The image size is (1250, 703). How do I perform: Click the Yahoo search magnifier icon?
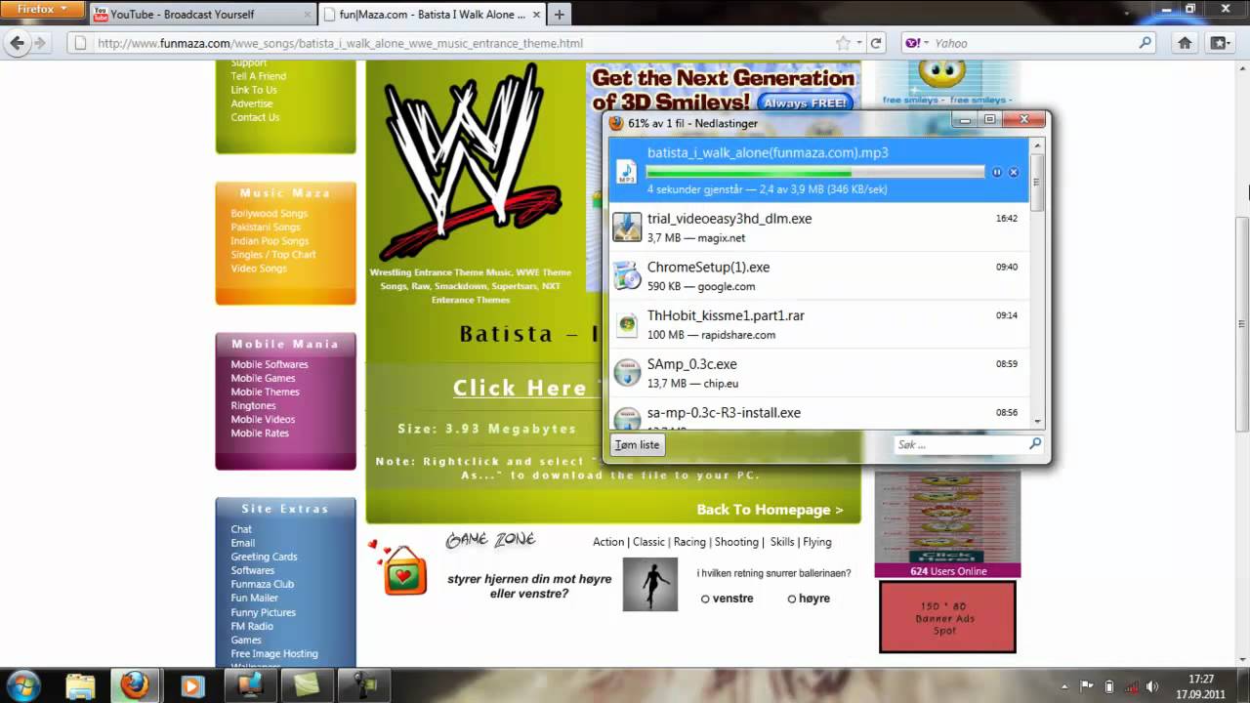coord(1145,43)
